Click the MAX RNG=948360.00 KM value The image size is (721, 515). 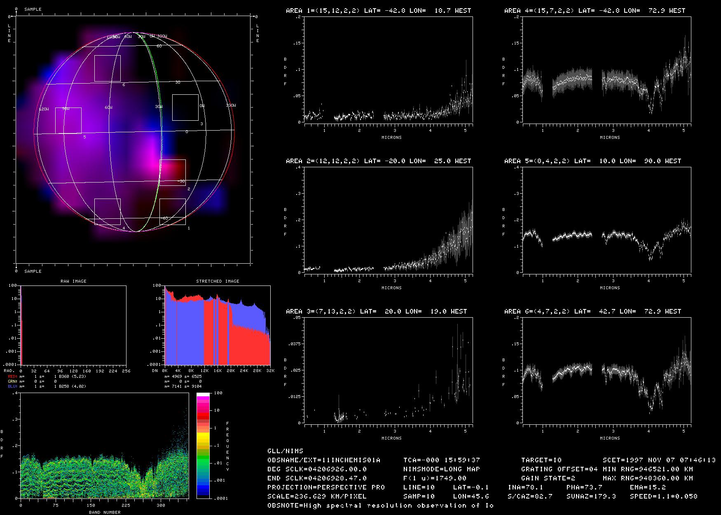click(x=648, y=478)
